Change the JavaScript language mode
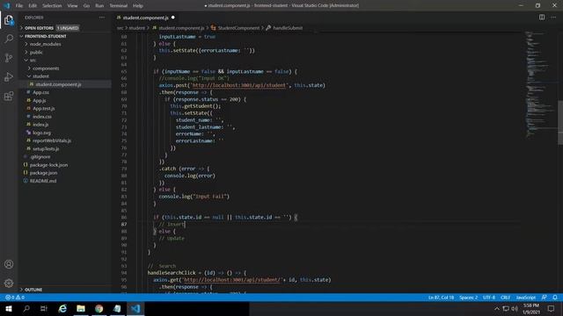563x316 pixels. pyautogui.click(x=526, y=298)
